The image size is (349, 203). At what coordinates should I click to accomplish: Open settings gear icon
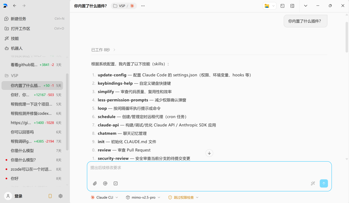60,196
